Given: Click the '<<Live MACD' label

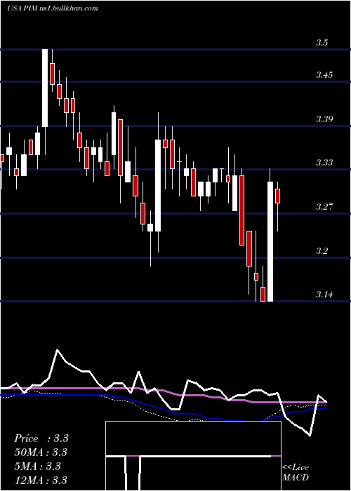Looking at the screenshot, I should (296, 473).
